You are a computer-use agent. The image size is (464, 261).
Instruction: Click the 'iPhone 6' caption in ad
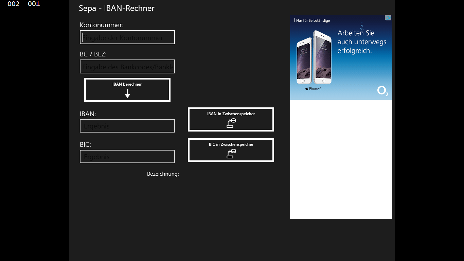313,89
